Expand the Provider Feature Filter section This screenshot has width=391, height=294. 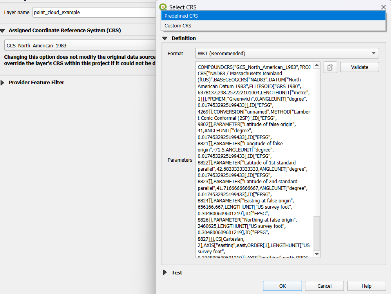pyautogui.click(x=2, y=83)
